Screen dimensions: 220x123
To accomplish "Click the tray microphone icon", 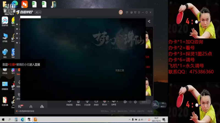I will point(133,119).
